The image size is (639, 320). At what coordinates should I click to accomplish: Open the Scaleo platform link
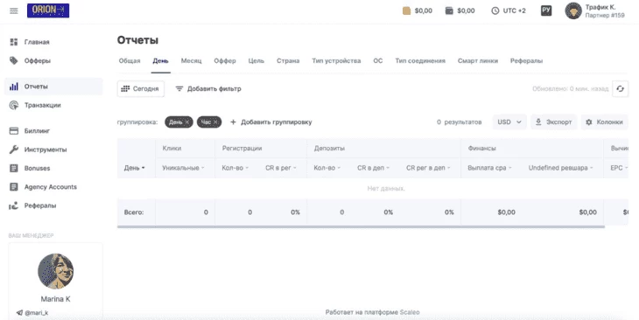tap(410, 312)
